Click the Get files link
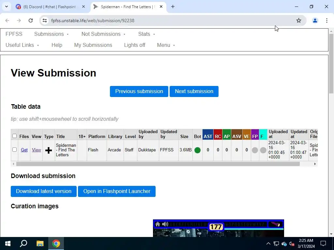334x250 pixels. [24, 150]
